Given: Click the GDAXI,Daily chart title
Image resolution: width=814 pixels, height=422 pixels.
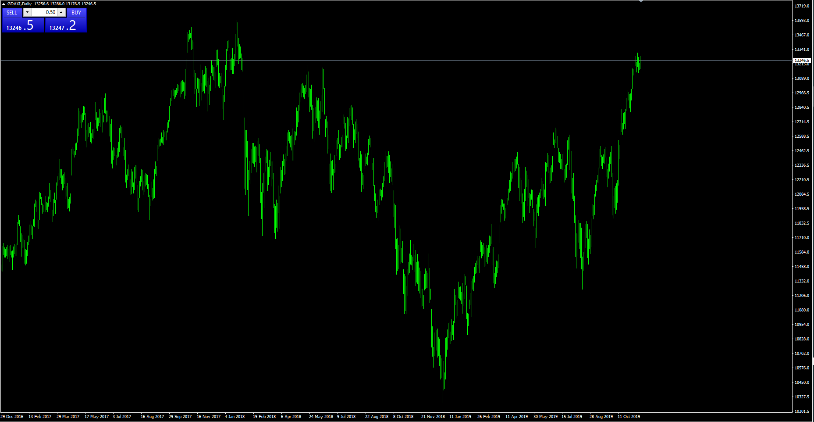Looking at the screenshot, I should (x=19, y=4).
